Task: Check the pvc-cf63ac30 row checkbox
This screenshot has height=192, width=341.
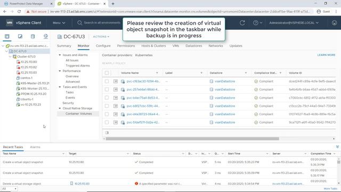Action: (107, 81)
